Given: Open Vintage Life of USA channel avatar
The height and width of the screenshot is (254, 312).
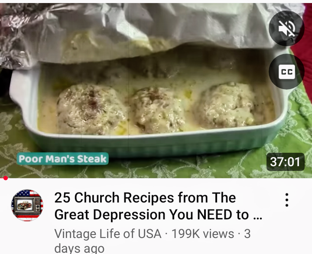Looking at the screenshot, I should 27,205.
